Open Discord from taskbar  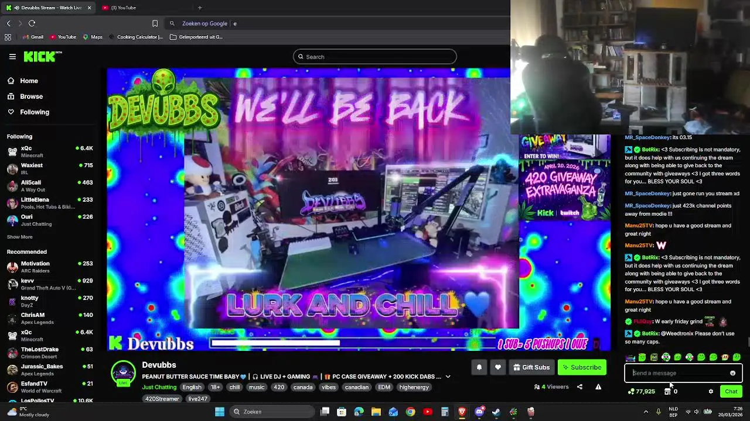479,412
